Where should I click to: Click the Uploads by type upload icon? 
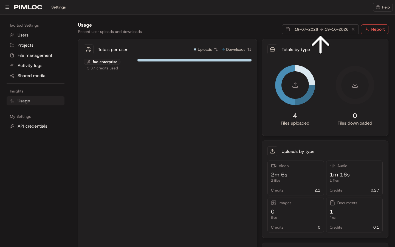click(x=272, y=151)
